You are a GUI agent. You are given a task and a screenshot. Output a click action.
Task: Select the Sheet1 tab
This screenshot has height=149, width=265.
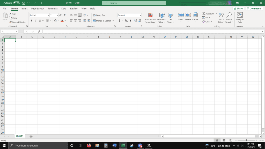tap(19, 136)
